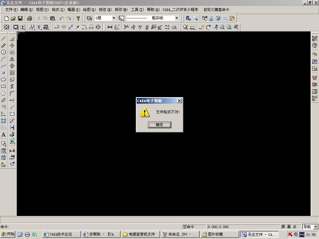Select the circle drawing tool

pos(3,52)
